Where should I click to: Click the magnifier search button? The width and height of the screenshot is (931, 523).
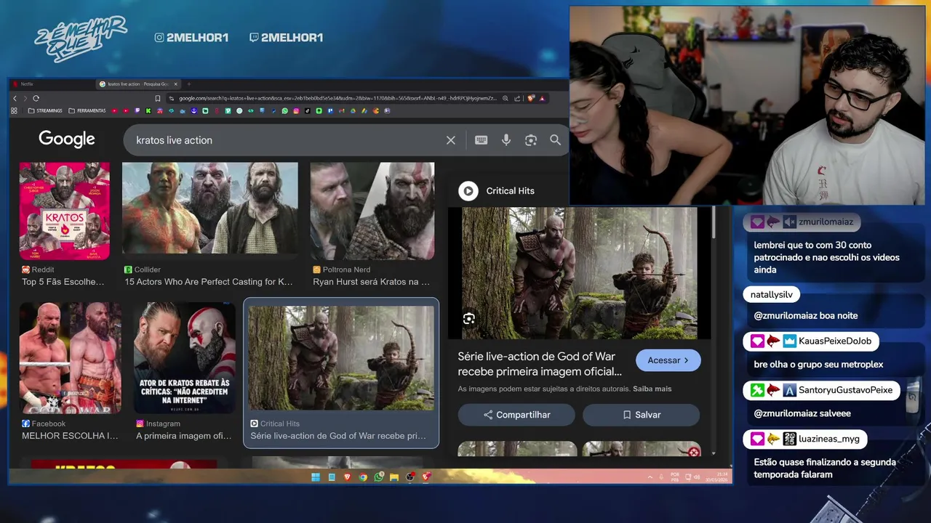[556, 140]
